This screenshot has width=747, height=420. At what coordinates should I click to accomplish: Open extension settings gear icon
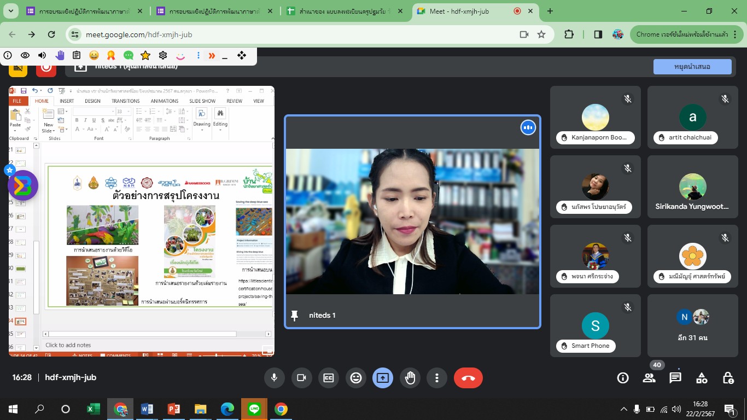click(x=163, y=55)
